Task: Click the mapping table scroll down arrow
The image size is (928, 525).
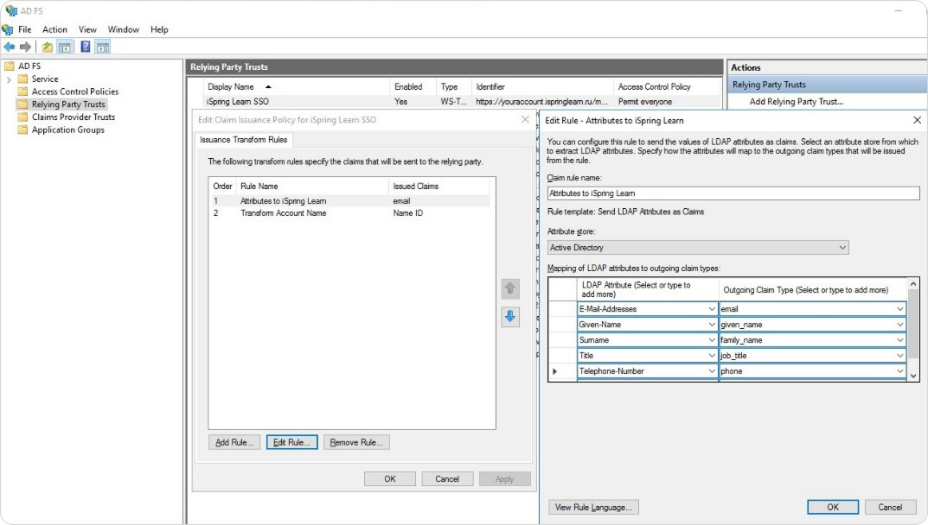Action: (913, 376)
